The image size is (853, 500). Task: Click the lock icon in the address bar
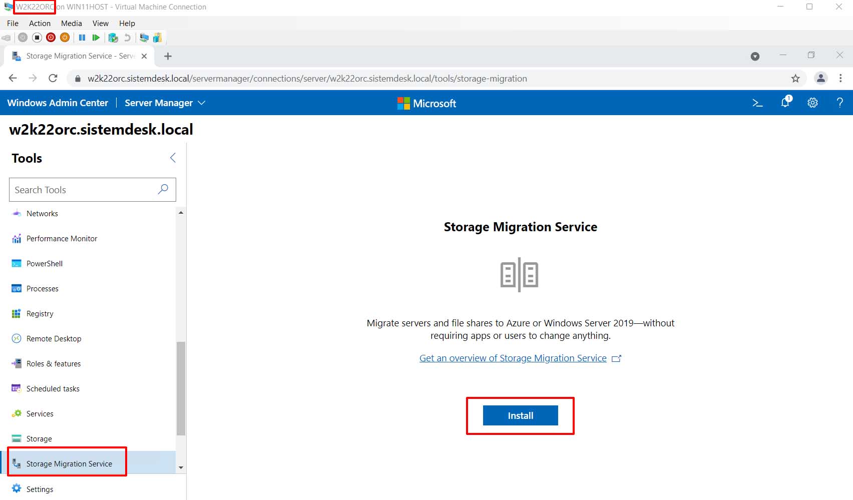coord(78,79)
